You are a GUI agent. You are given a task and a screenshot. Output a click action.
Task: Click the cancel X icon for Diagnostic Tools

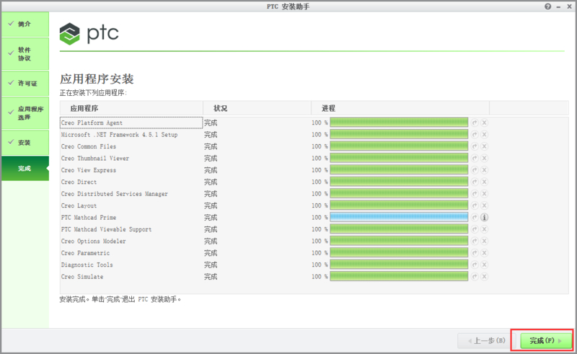coord(485,265)
